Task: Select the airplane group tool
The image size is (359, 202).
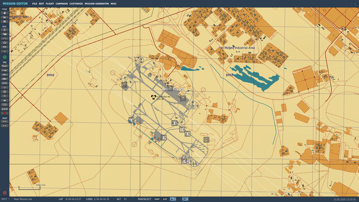Action: tap(5, 66)
